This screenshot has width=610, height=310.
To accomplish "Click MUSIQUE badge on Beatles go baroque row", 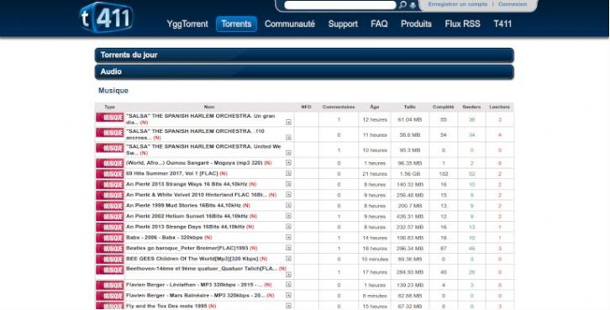I will (x=110, y=249).
